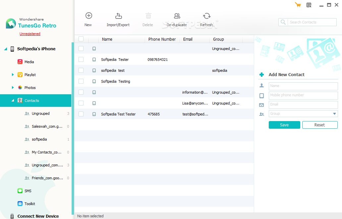Image resolution: width=342 pixels, height=219 pixels.
Task: Check the Softpedia Test Tester contact
Action: (x=81, y=114)
